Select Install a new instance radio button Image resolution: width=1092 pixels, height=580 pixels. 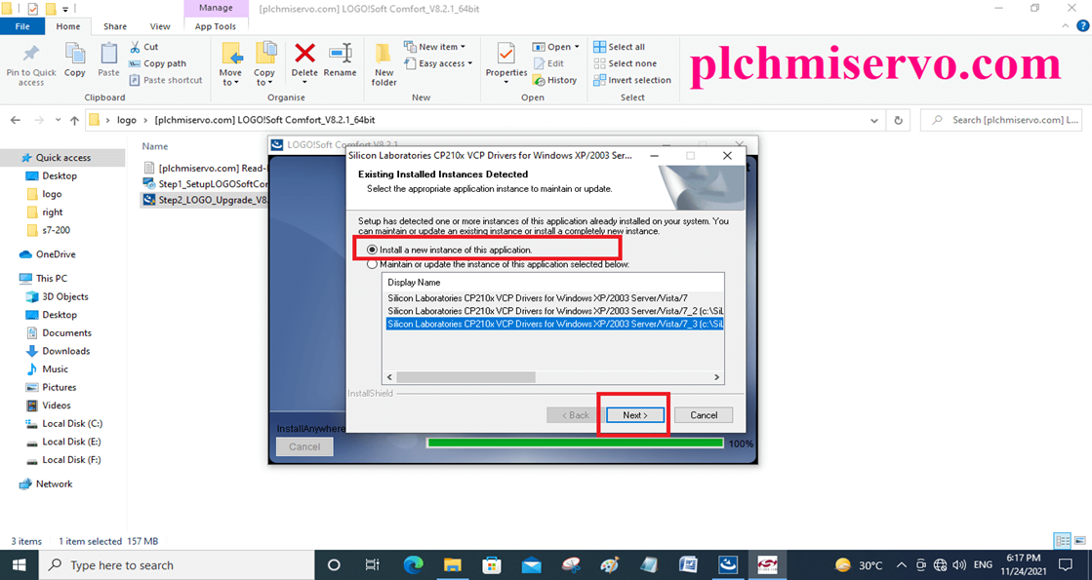[373, 250]
